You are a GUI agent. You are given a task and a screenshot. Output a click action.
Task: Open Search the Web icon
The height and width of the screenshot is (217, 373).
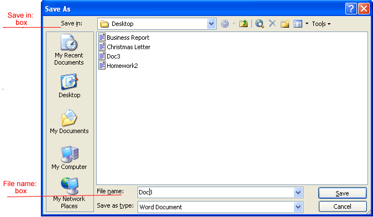point(260,24)
